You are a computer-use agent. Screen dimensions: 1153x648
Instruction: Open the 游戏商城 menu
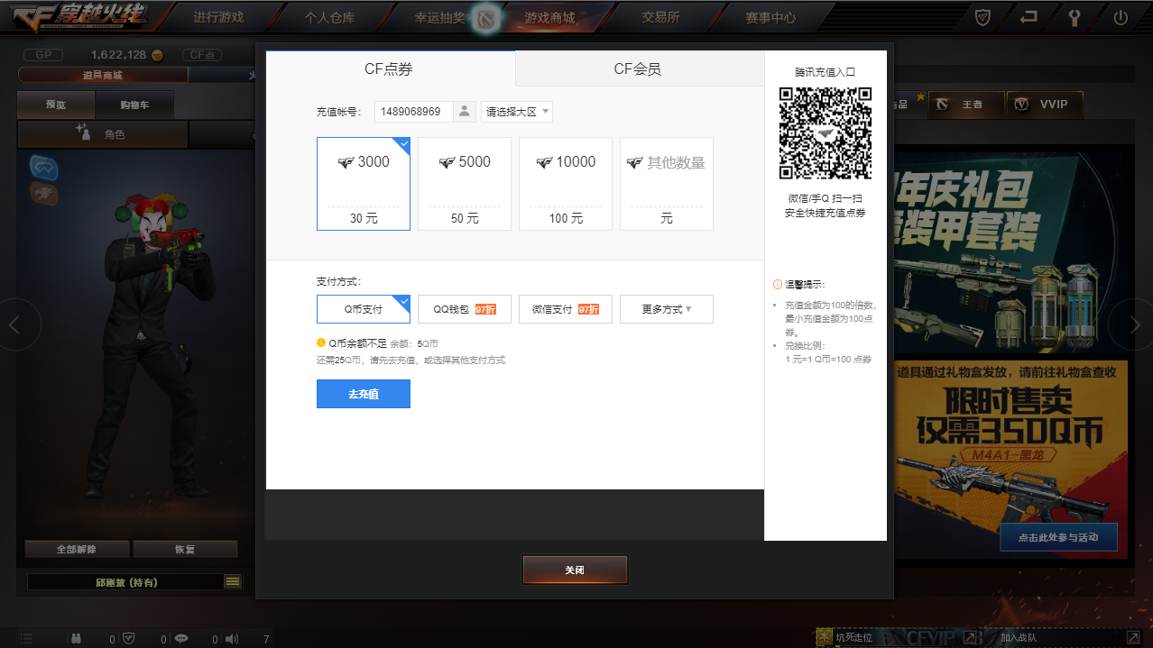click(549, 17)
